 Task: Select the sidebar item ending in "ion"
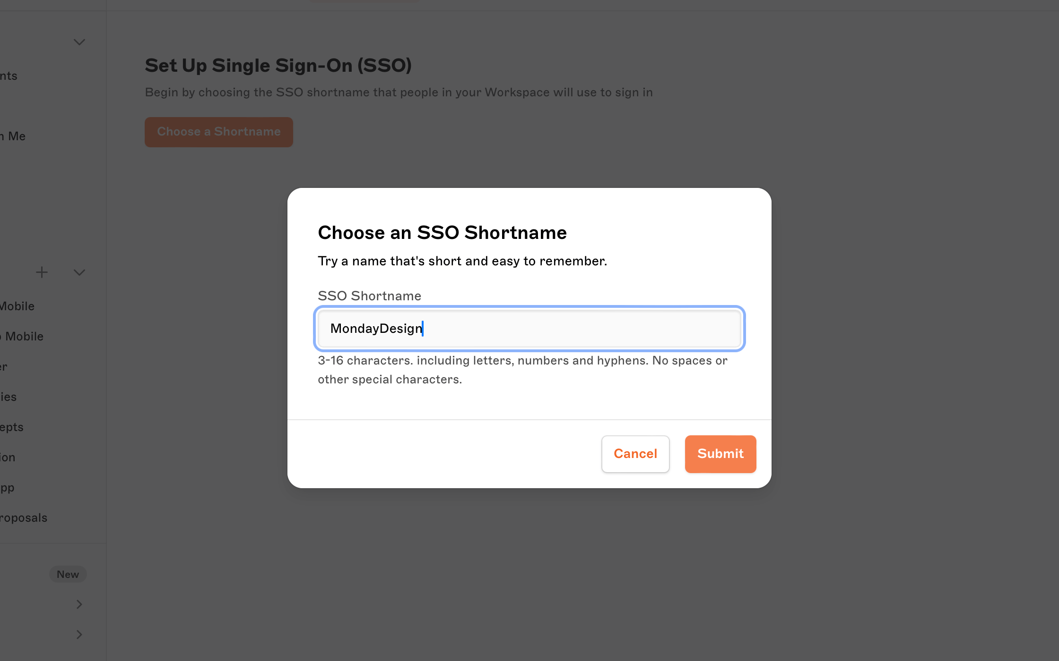(x=8, y=458)
